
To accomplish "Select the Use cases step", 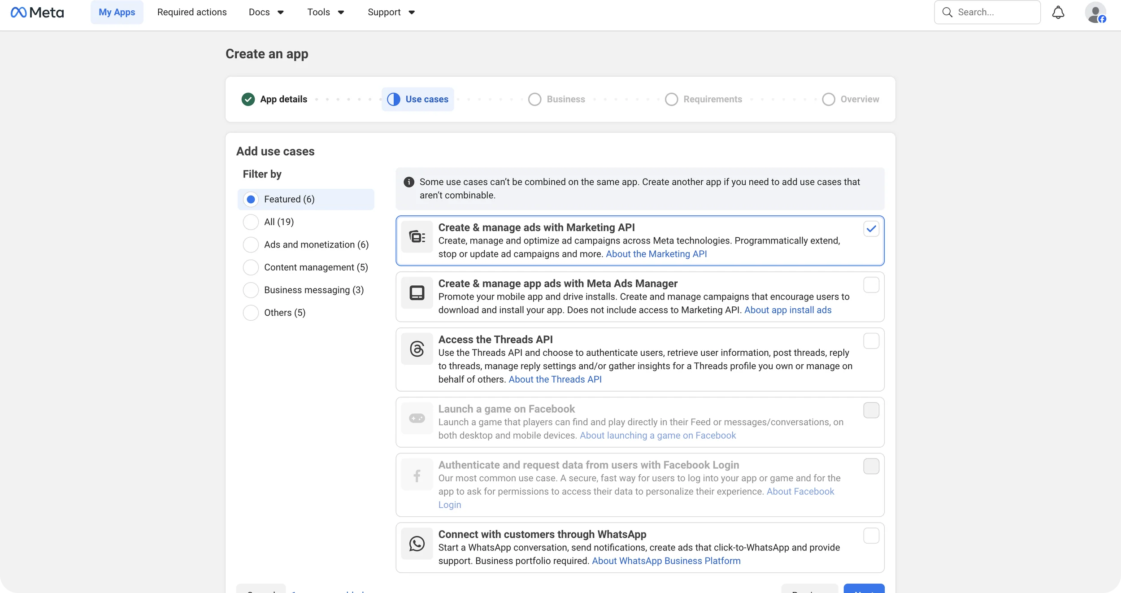I will click(x=417, y=99).
